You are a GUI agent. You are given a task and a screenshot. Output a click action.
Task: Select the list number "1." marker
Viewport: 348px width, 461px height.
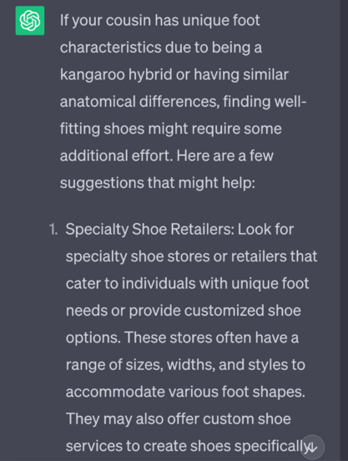(x=53, y=230)
